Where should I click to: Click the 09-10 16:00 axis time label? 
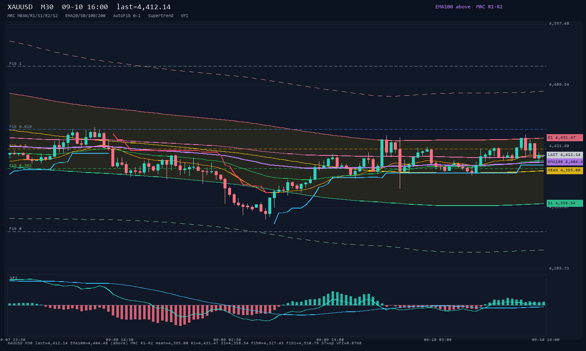click(x=546, y=340)
